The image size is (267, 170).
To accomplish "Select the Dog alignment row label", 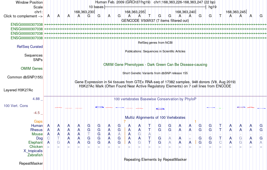I will 39,138.
